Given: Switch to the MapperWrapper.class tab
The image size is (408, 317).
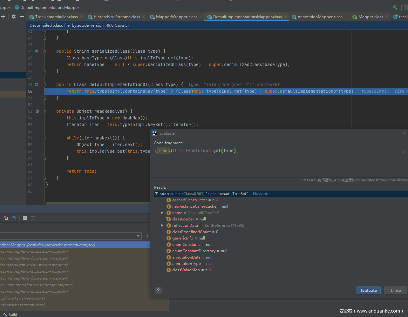Looking at the screenshot, I should [x=176, y=17].
